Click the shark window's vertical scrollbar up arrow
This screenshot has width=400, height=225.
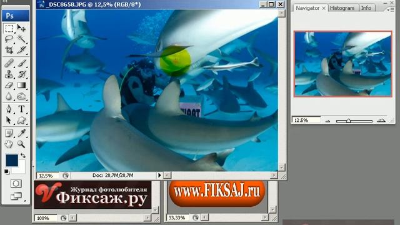[282, 13]
